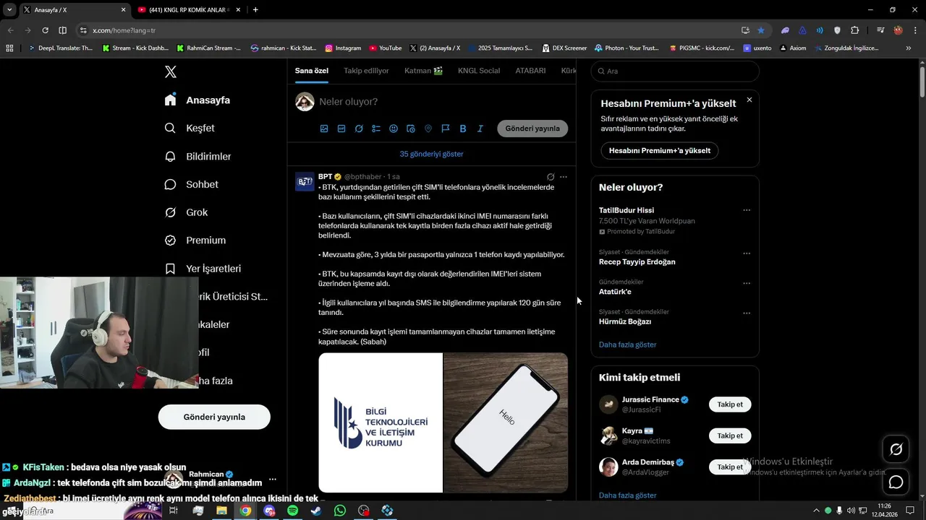
Task: Open DEX Screener bookmark
Action: [x=564, y=48]
